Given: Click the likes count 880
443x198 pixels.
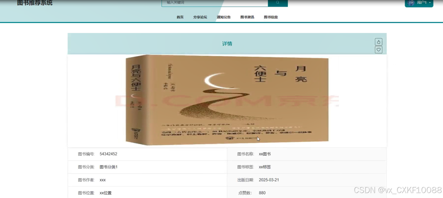Looking at the screenshot, I should tap(262, 193).
